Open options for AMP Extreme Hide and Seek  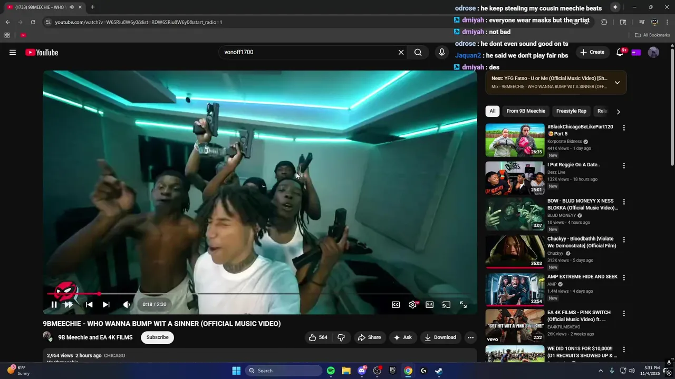(x=624, y=277)
